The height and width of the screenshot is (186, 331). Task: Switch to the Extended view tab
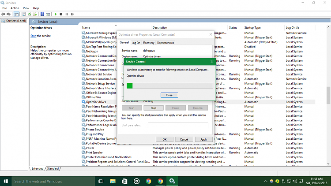(x=38, y=168)
